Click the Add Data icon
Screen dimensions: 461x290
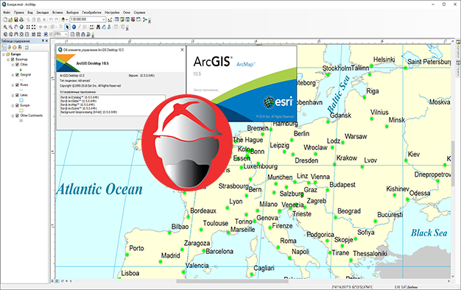63,20
